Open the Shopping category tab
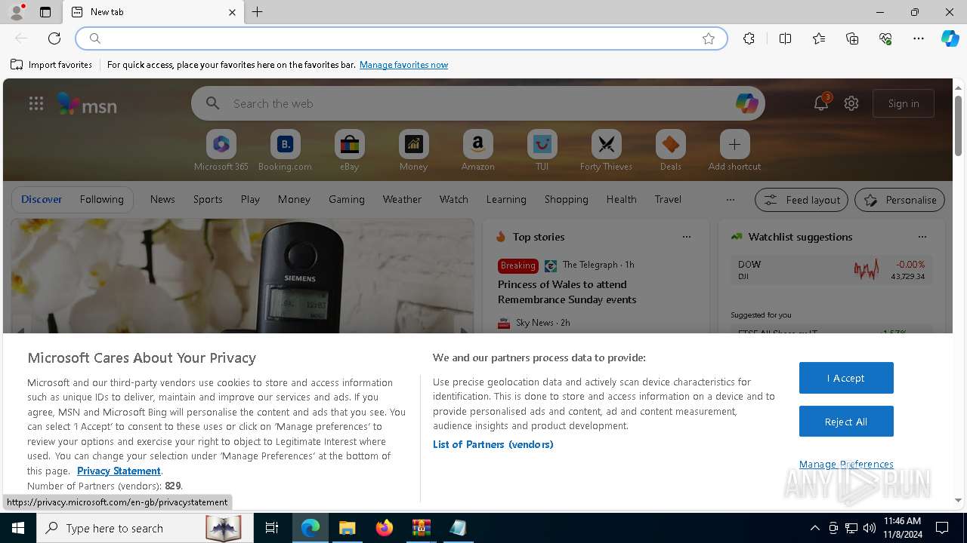Image resolution: width=967 pixels, height=543 pixels. [x=566, y=199]
